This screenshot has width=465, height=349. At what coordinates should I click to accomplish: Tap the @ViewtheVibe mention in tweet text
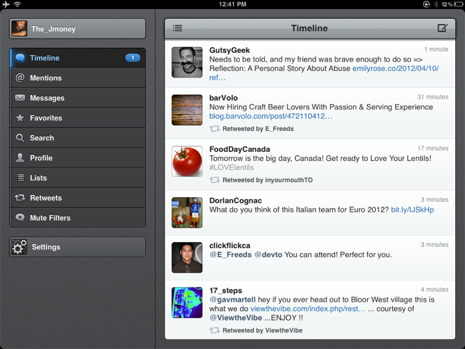tap(236, 318)
